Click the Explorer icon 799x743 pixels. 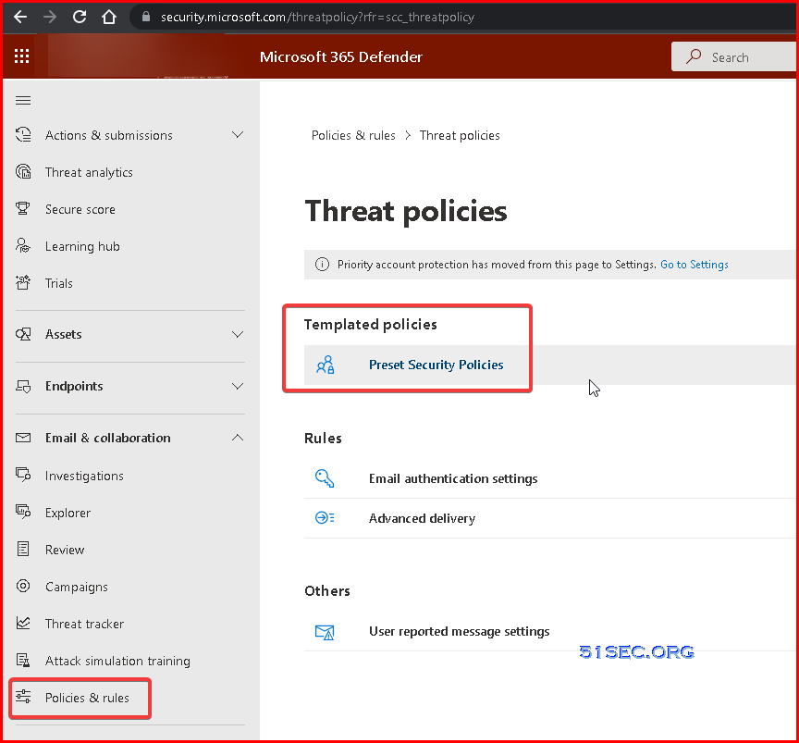23,512
